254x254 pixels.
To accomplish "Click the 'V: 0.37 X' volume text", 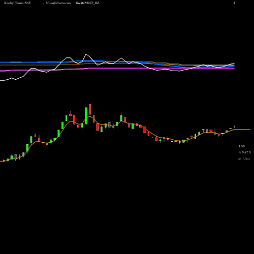I will pos(244,152).
